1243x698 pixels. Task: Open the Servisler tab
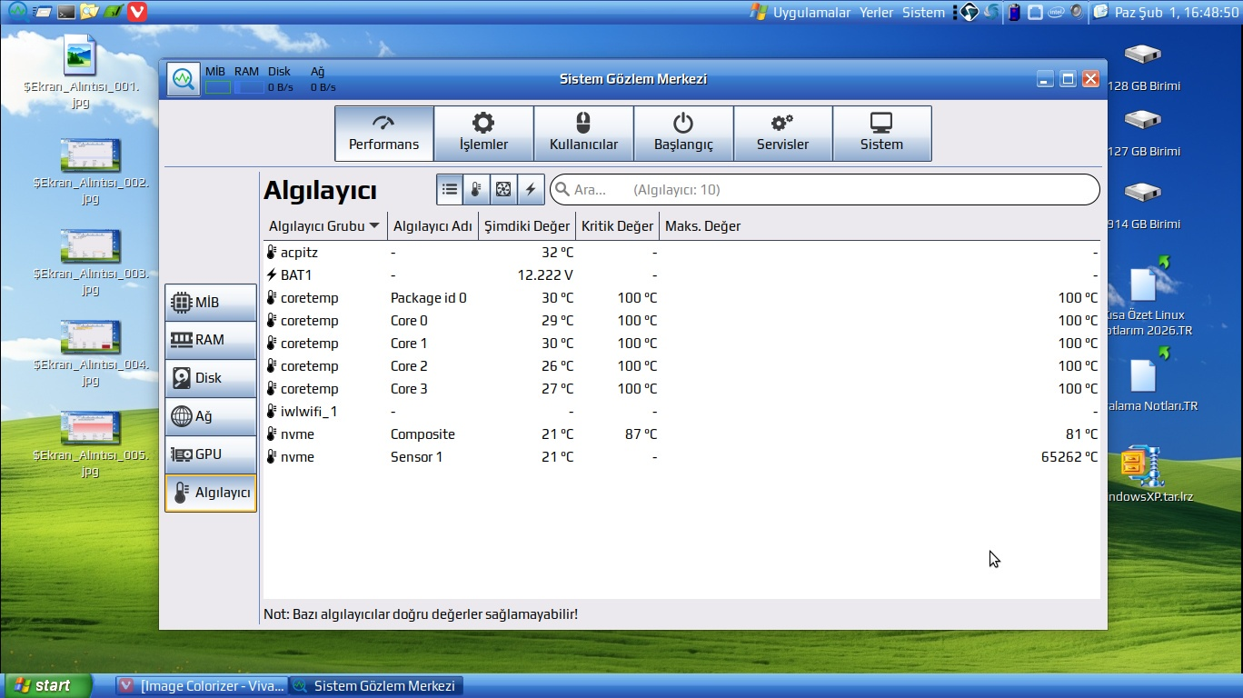(782, 134)
